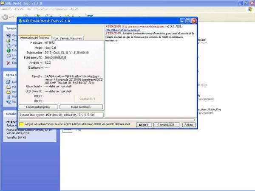Screen dimensions: 255x191
Task: Open the Ayuda menu in Explorer
Action: tap(74, 9)
